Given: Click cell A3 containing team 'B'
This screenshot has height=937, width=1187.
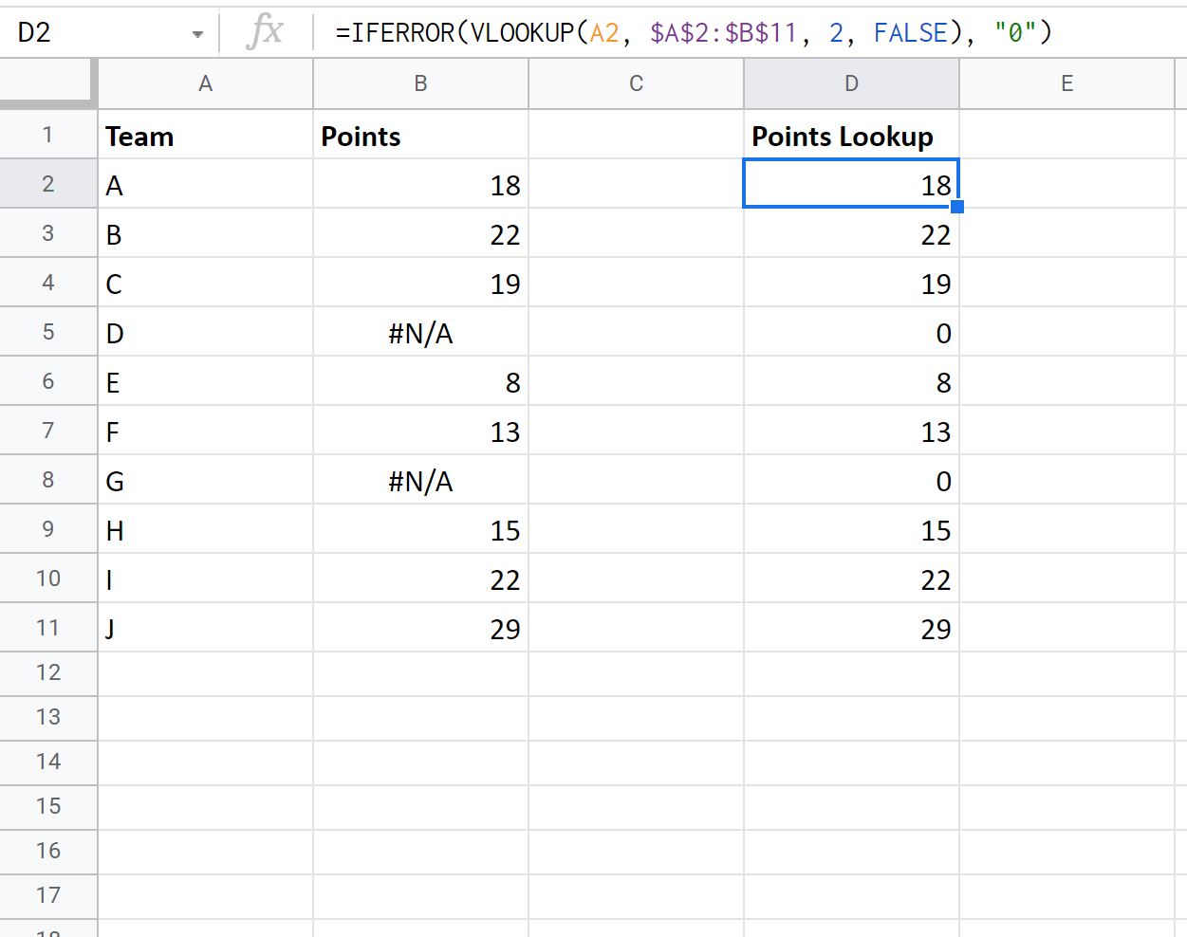Looking at the screenshot, I should pos(206,233).
